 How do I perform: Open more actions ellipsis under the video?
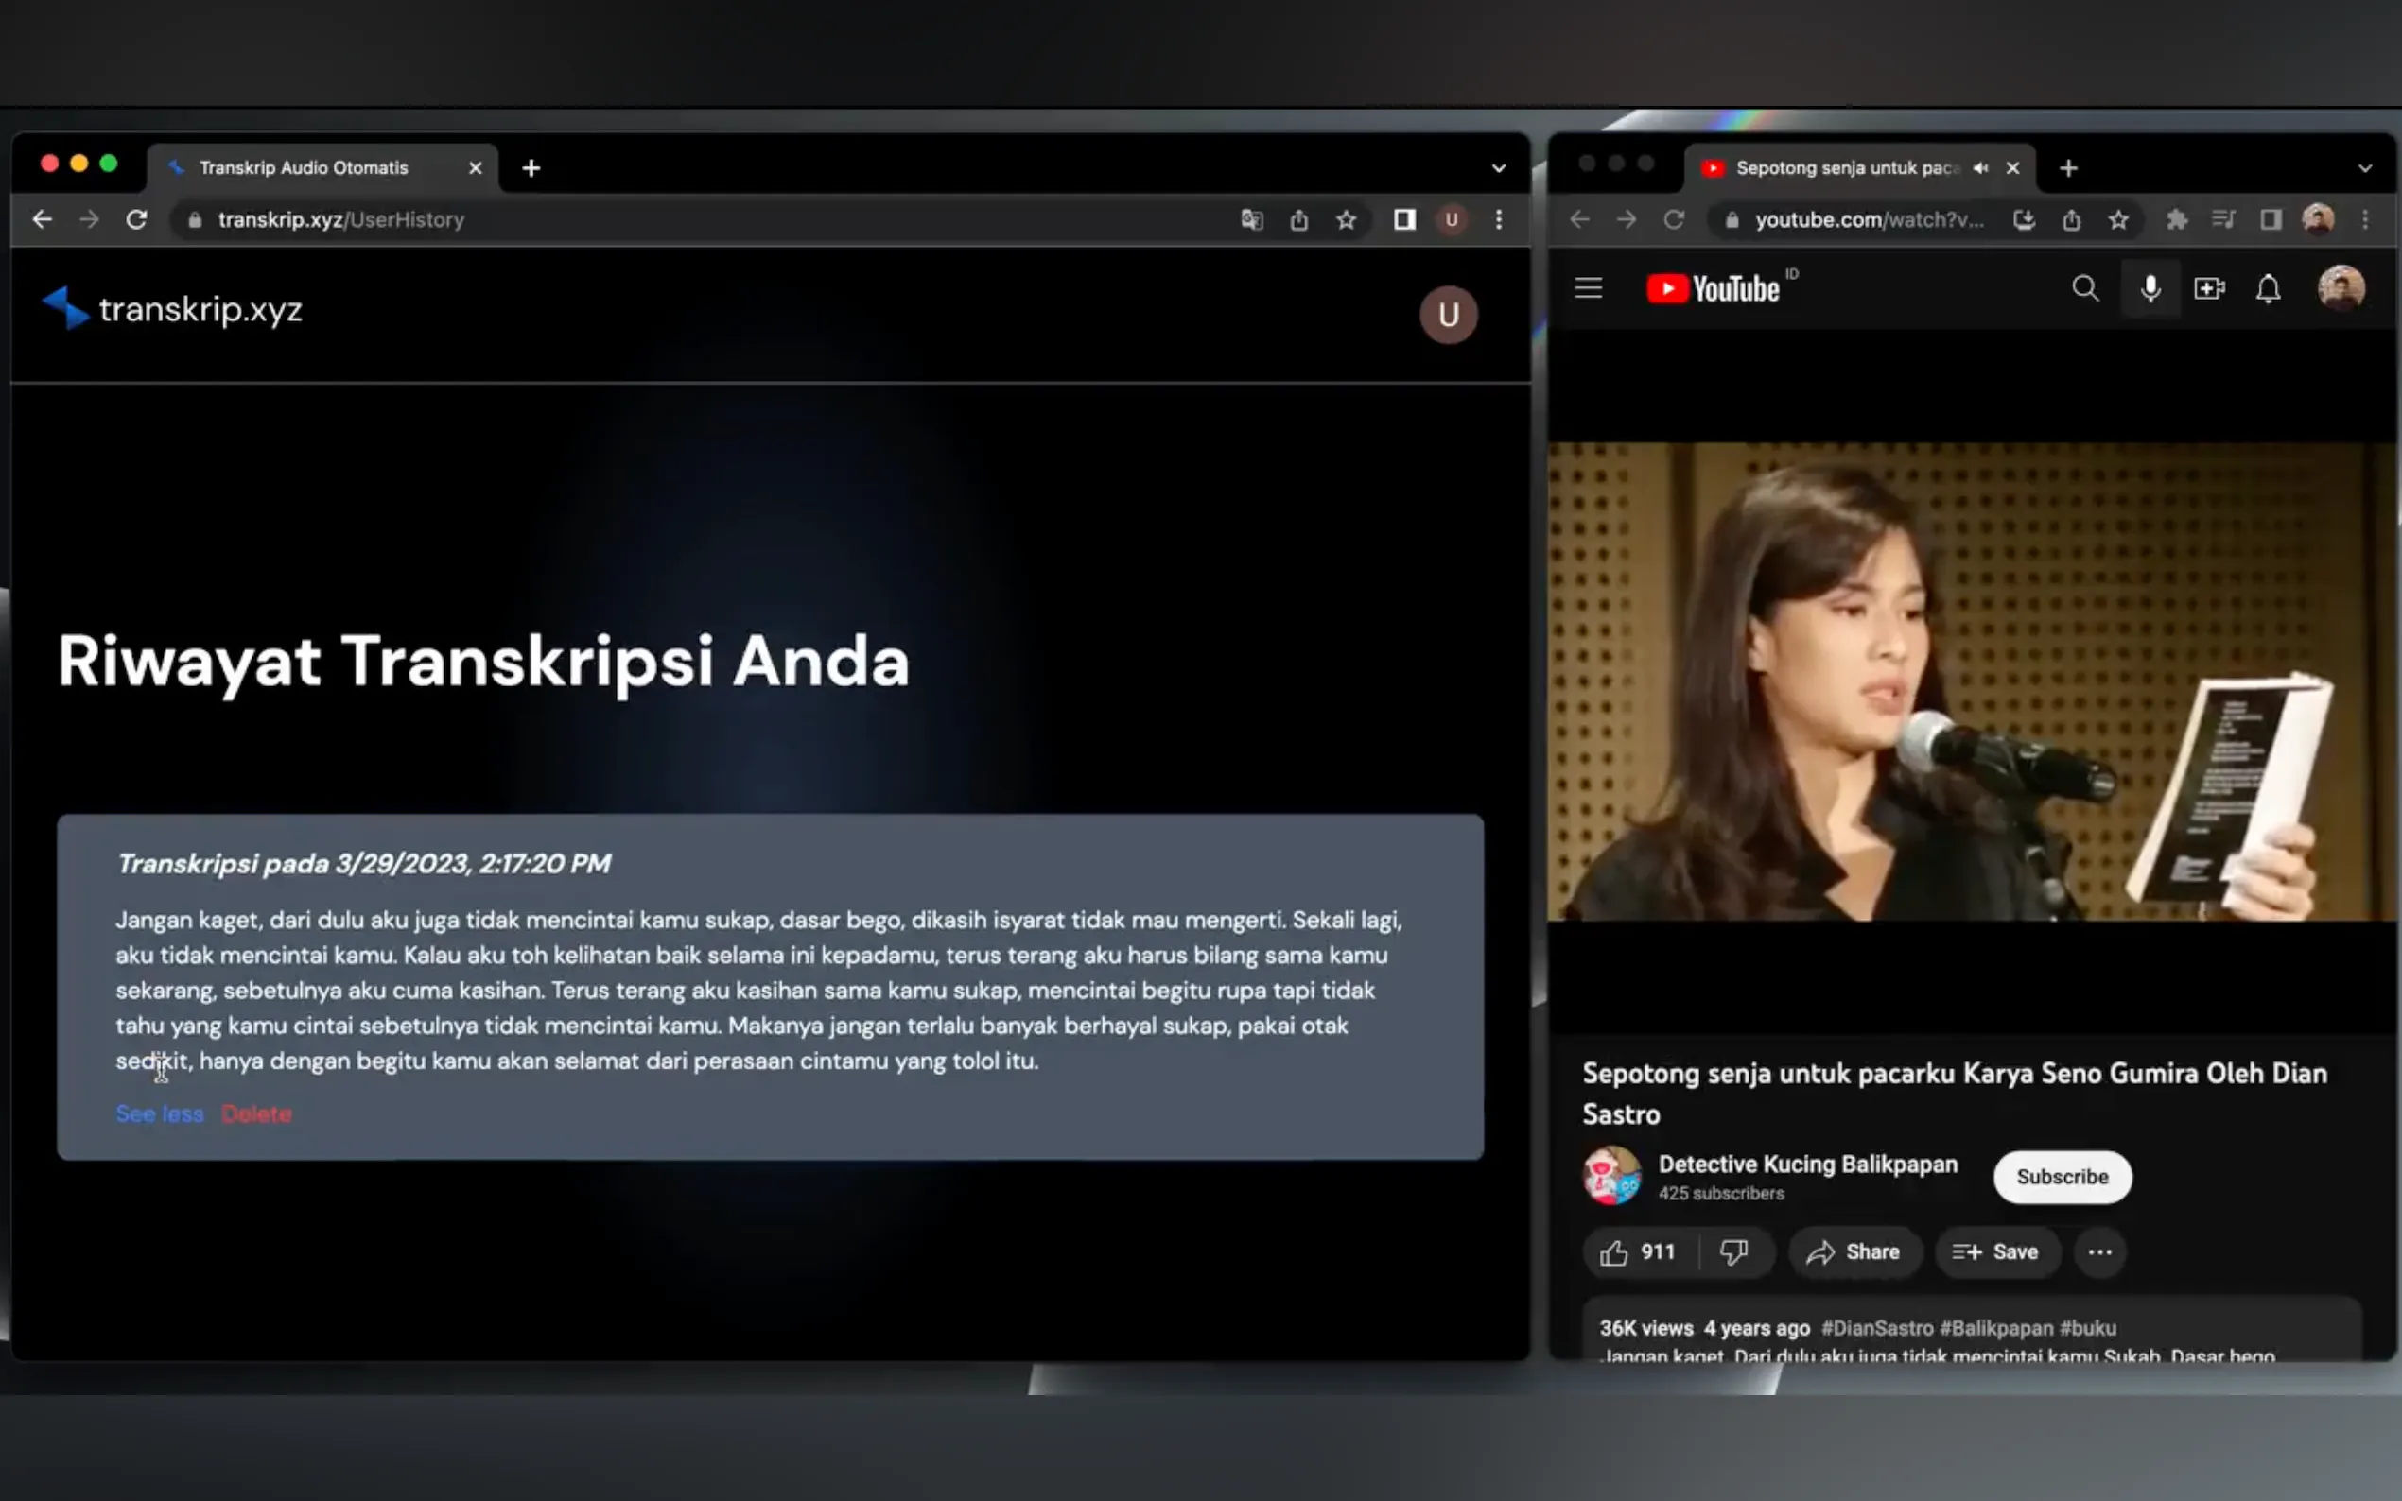[2099, 1251]
